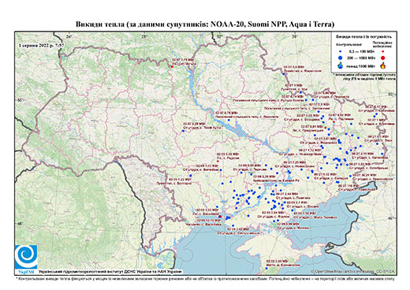Click the date stamp 1 серпня 2022
Image resolution: width=410 pixels, height=290 pixels.
[x=41, y=46]
